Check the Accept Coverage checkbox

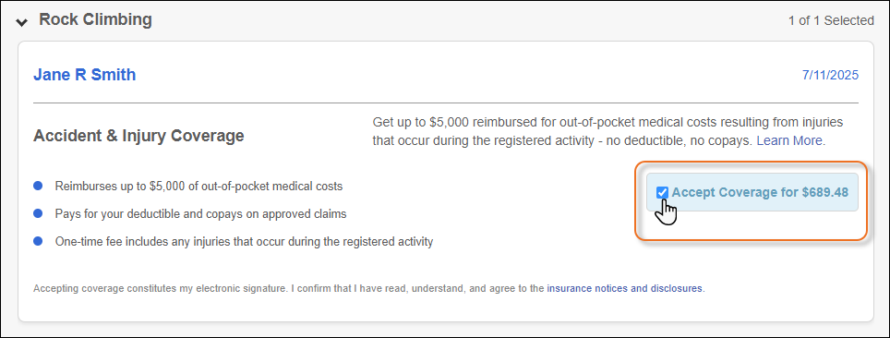coord(662,193)
